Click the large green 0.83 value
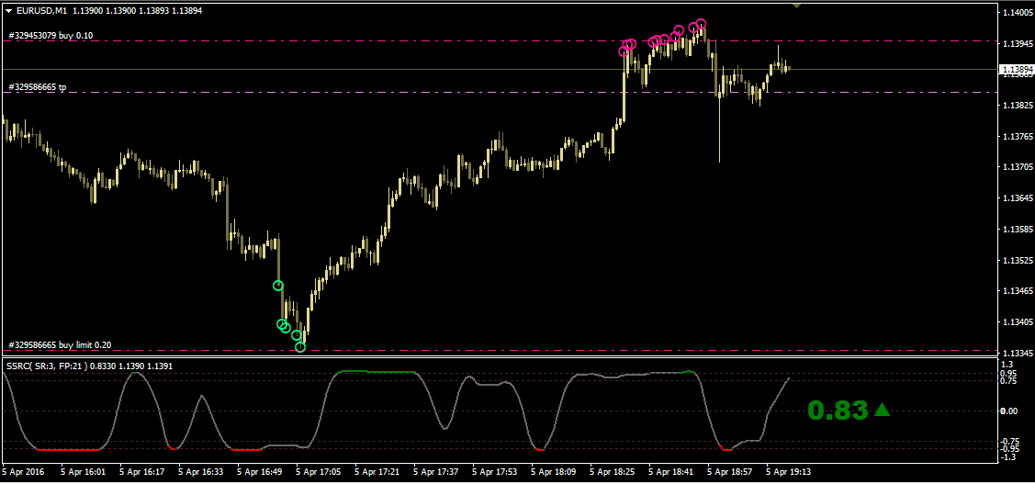 coord(838,411)
